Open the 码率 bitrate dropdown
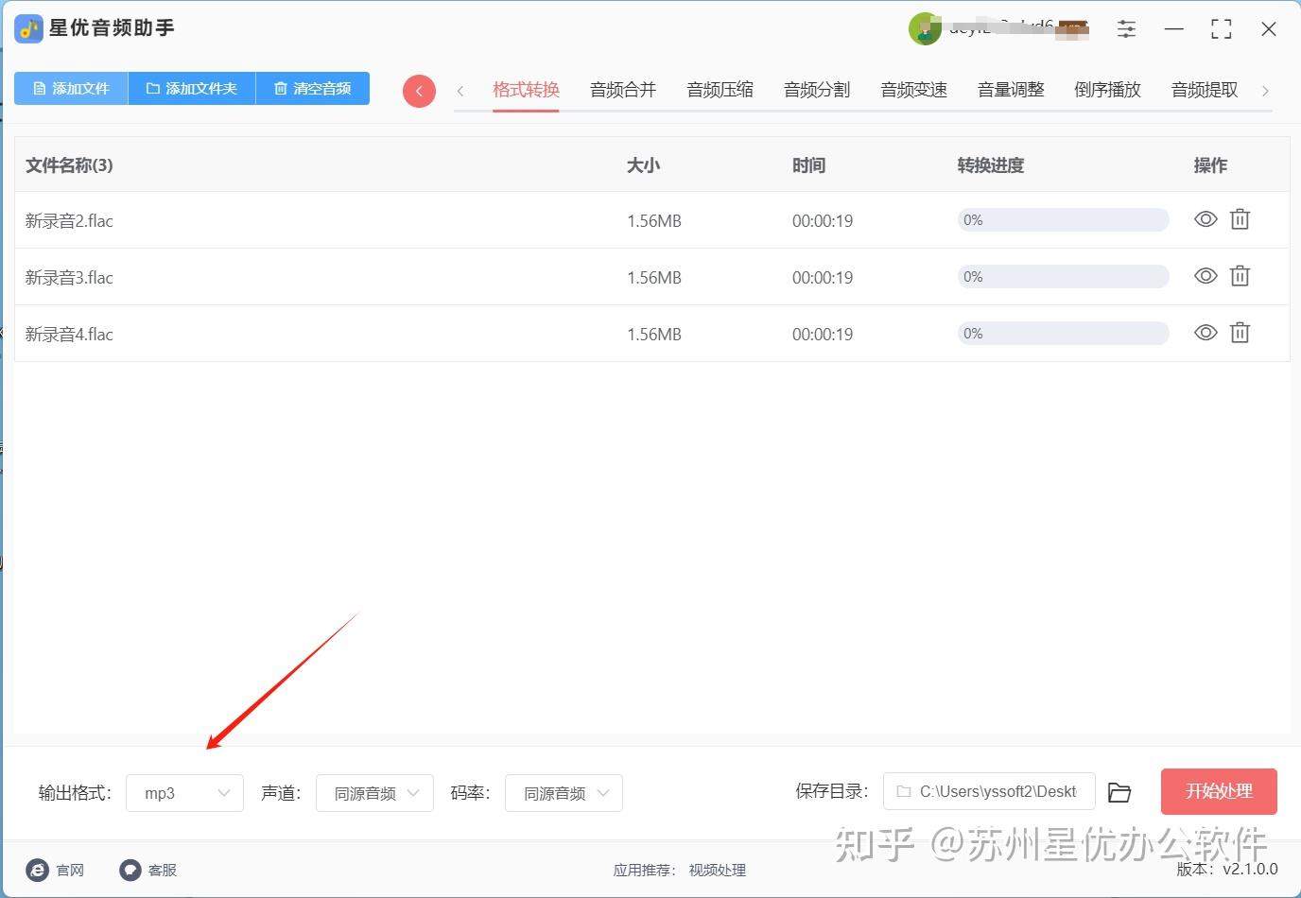This screenshot has height=898, width=1301. 564,793
